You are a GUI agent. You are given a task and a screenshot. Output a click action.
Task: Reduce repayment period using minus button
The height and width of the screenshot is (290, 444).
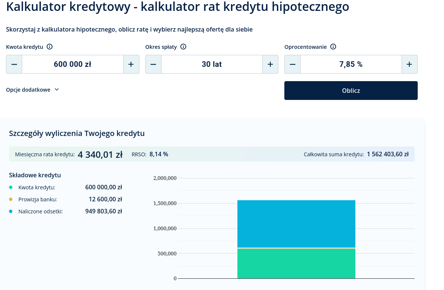point(153,64)
